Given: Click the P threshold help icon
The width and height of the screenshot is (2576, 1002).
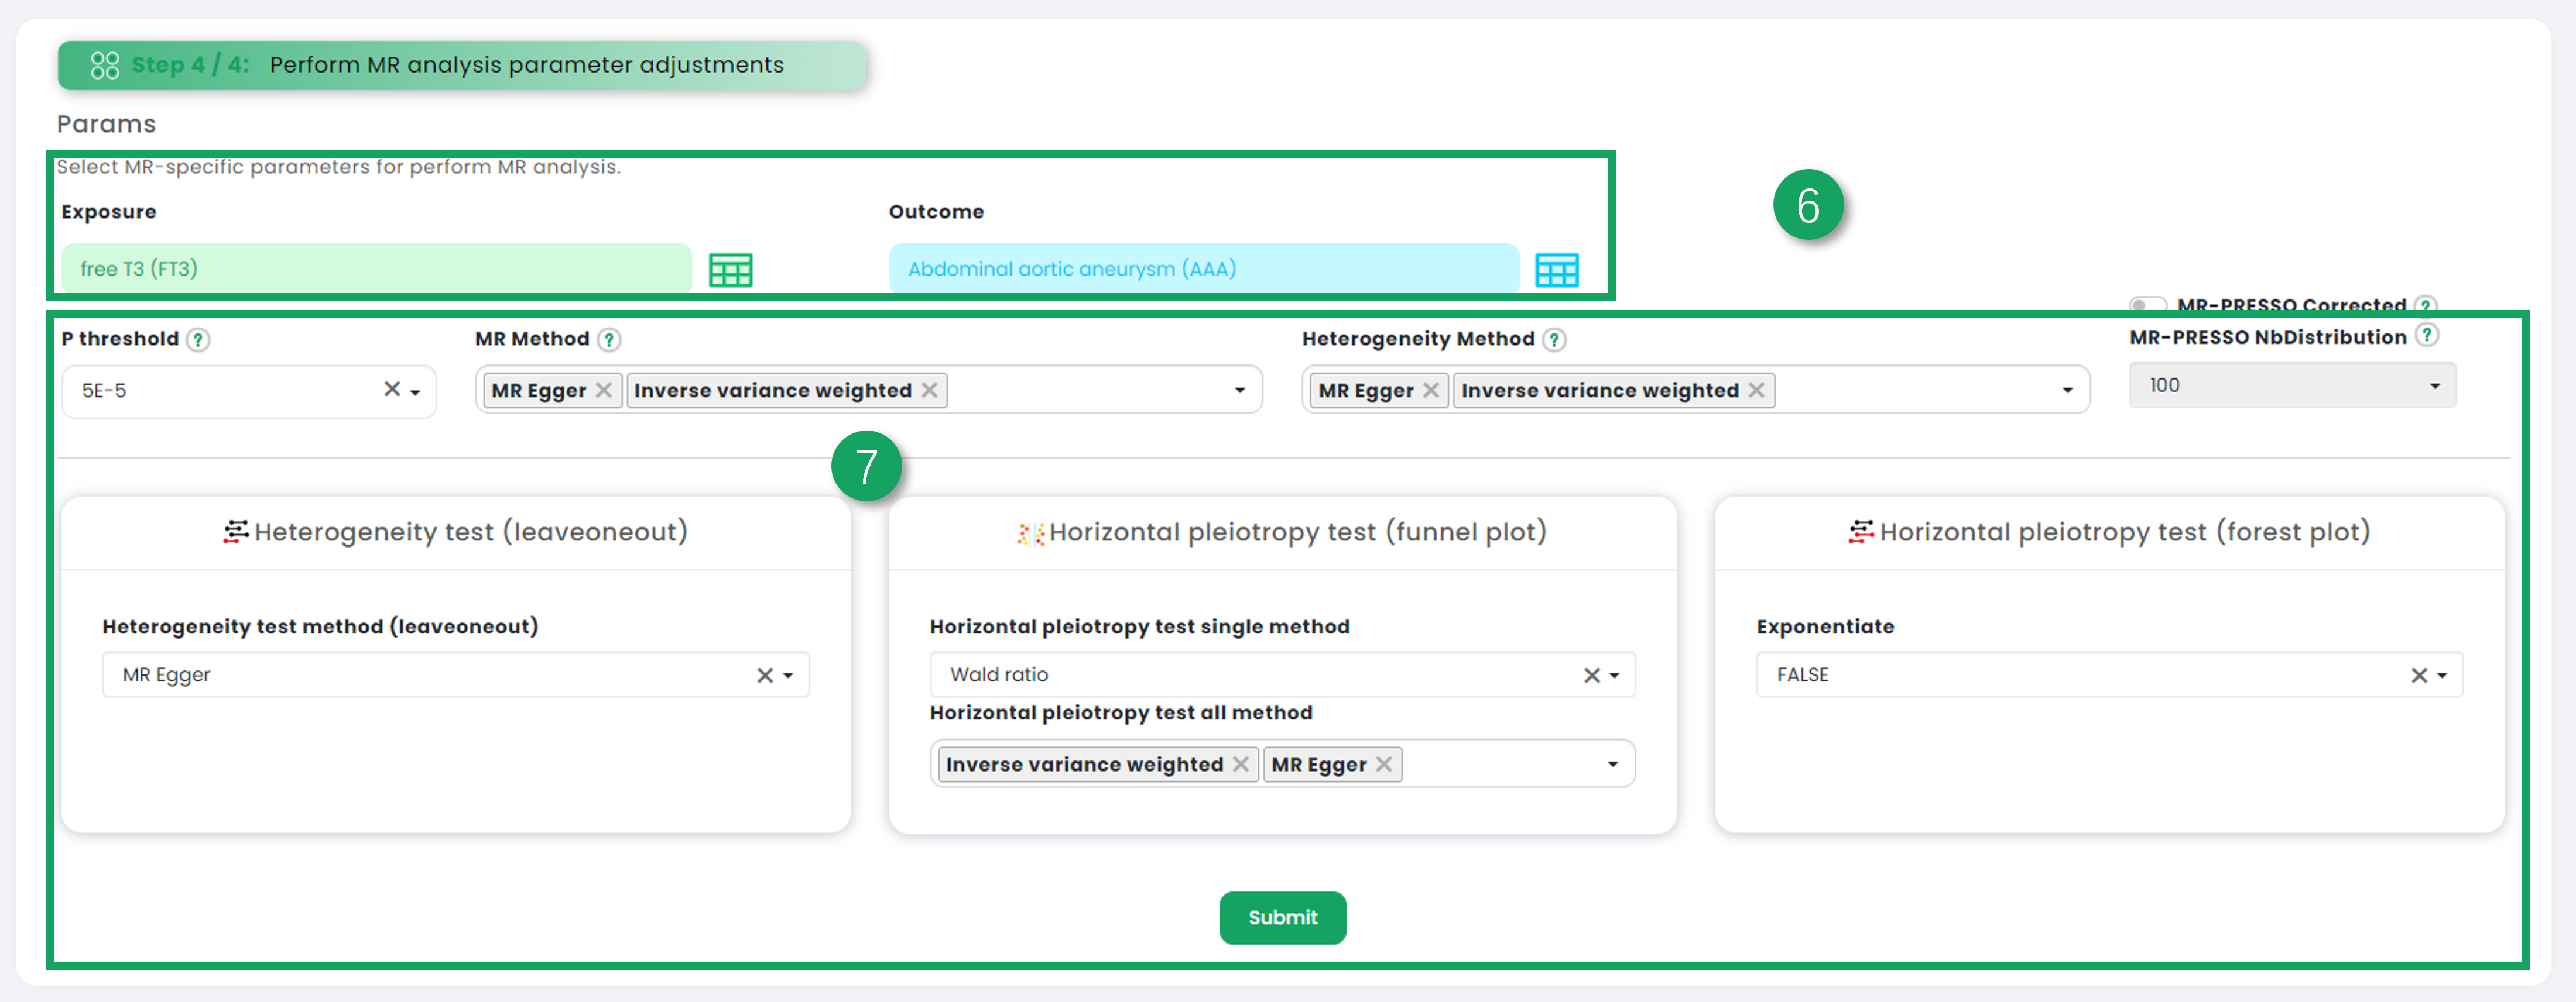Looking at the screenshot, I should tap(198, 340).
